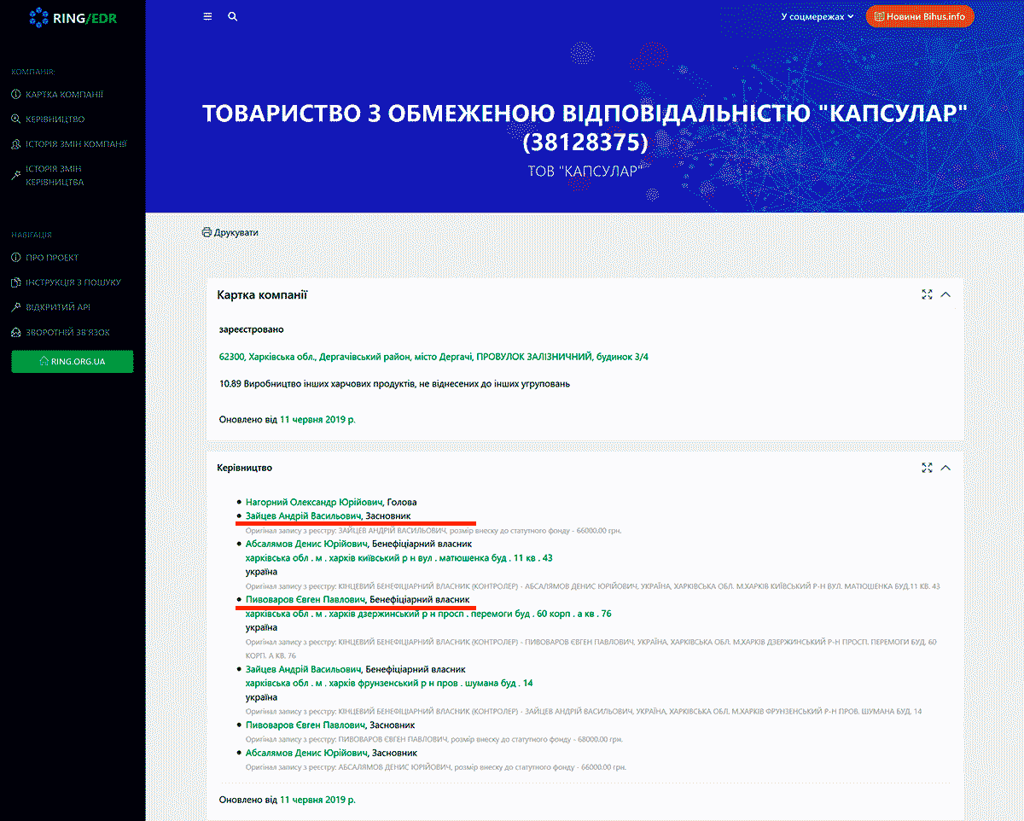This screenshot has height=821, width=1024.
Task: Select activity text 10.89 Виробництво інших харчових продуктів
Action: click(x=394, y=384)
